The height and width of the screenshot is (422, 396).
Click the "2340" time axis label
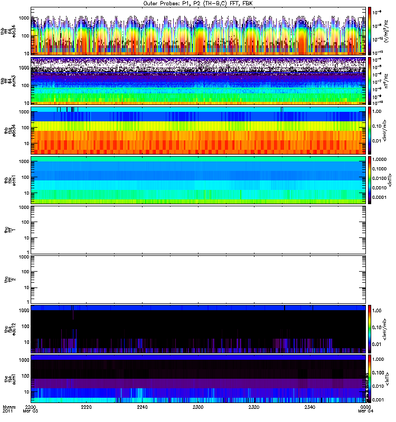[310, 407]
